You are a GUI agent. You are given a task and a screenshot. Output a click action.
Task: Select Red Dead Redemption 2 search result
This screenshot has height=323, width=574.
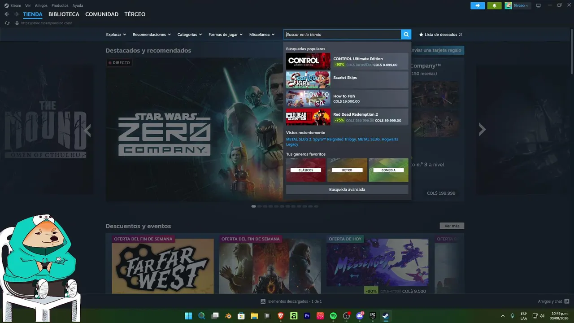(x=347, y=117)
